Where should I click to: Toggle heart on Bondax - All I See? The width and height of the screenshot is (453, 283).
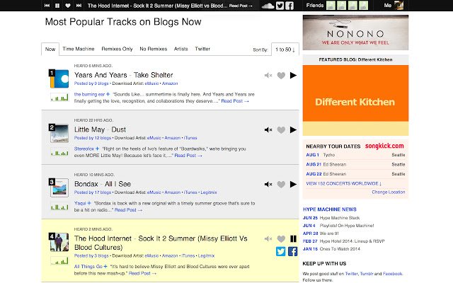click(281, 185)
